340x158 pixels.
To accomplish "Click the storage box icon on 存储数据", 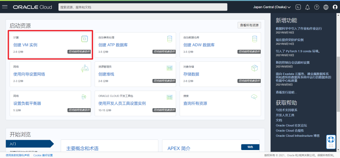I will pyautogui.click(x=254, y=68).
